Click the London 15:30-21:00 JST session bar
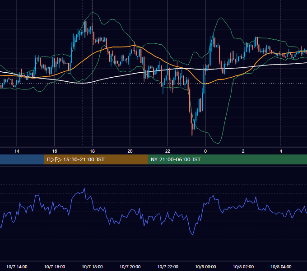 pyautogui.click(x=96, y=159)
